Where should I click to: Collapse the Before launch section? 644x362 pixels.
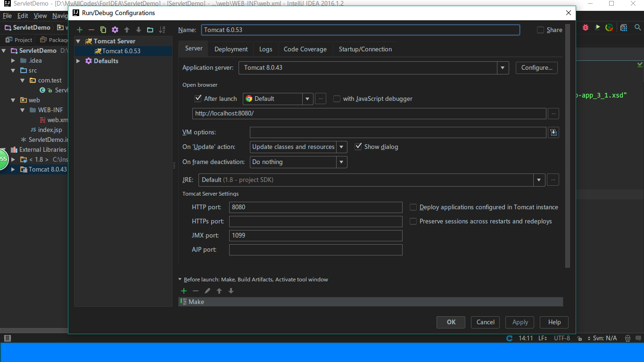point(180,279)
